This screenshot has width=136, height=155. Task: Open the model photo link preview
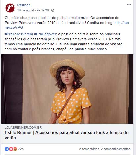coord(67,89)
